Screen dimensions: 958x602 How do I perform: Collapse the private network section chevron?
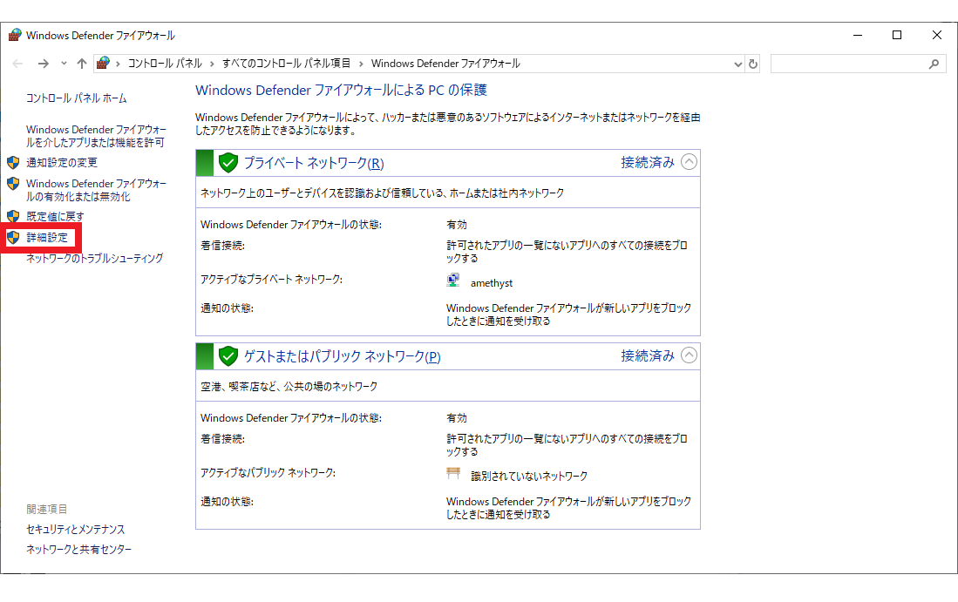[x=689, y=162]
